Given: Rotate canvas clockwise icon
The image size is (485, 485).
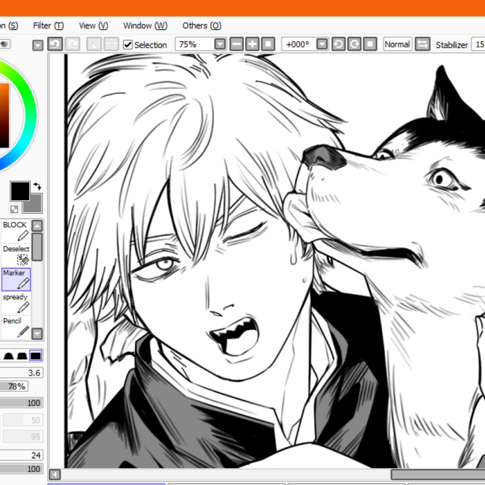Looking at the screenshot, I should [x=354, y=44].
